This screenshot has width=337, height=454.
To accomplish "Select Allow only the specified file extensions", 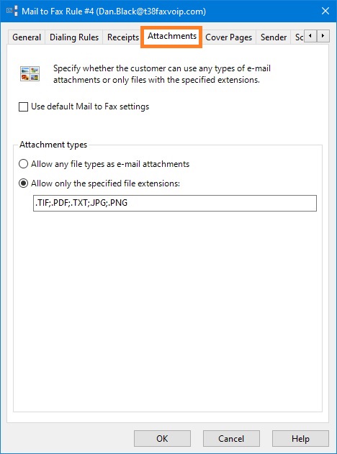I will 24,183.
